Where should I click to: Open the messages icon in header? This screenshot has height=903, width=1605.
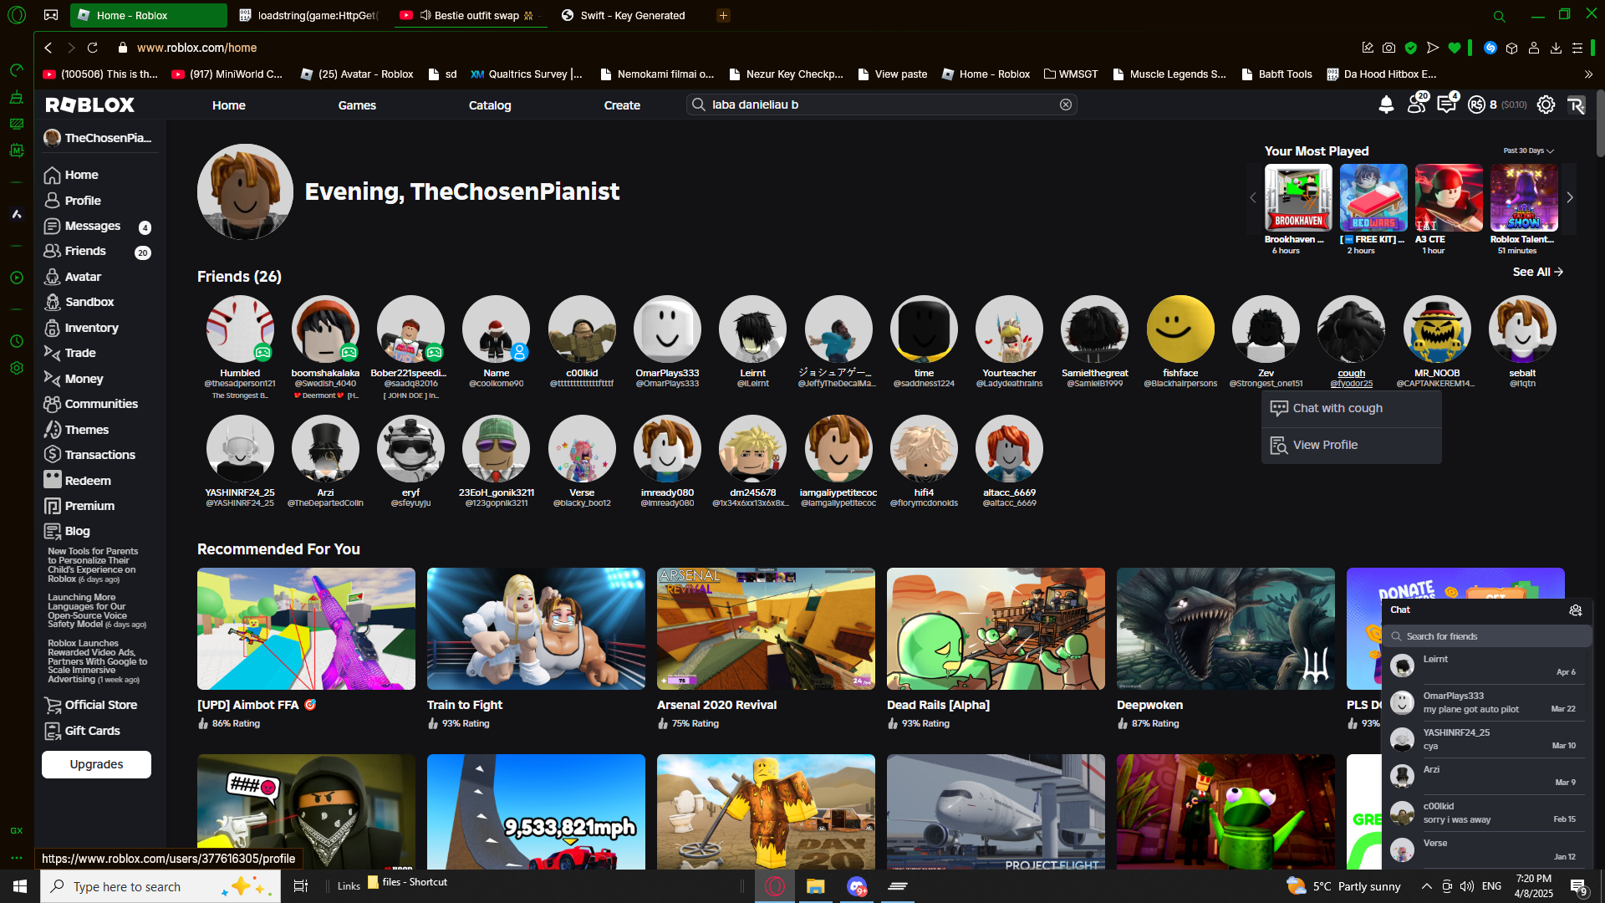(x=1446, y=105)
